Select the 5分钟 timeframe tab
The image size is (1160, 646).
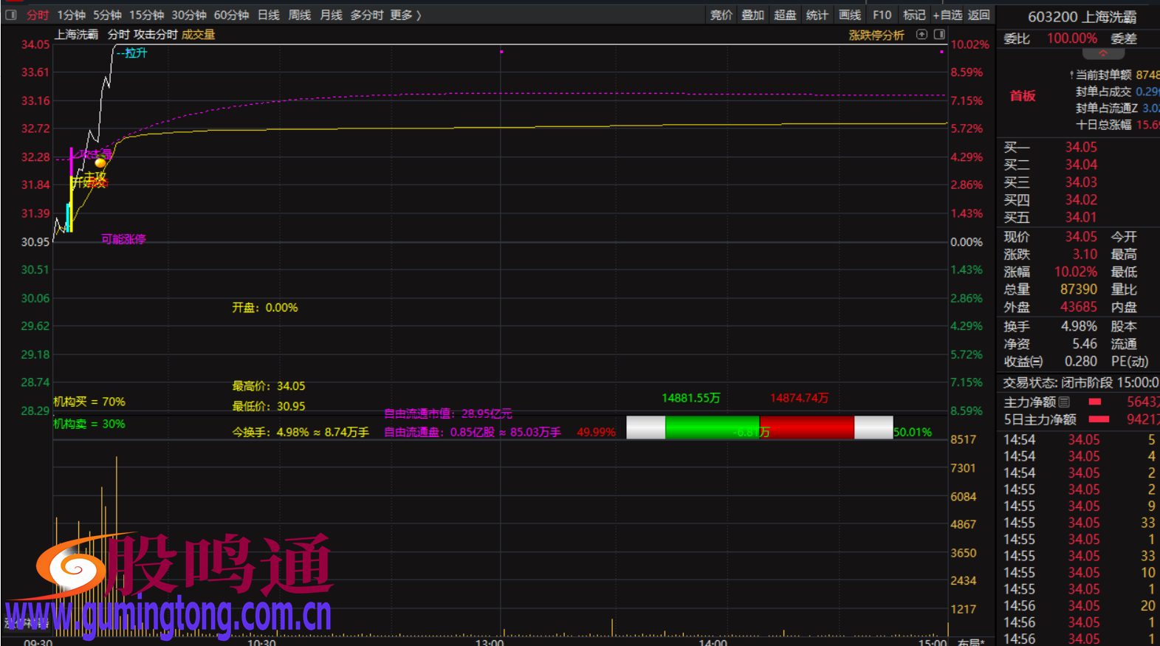click(x=107, y=15)
